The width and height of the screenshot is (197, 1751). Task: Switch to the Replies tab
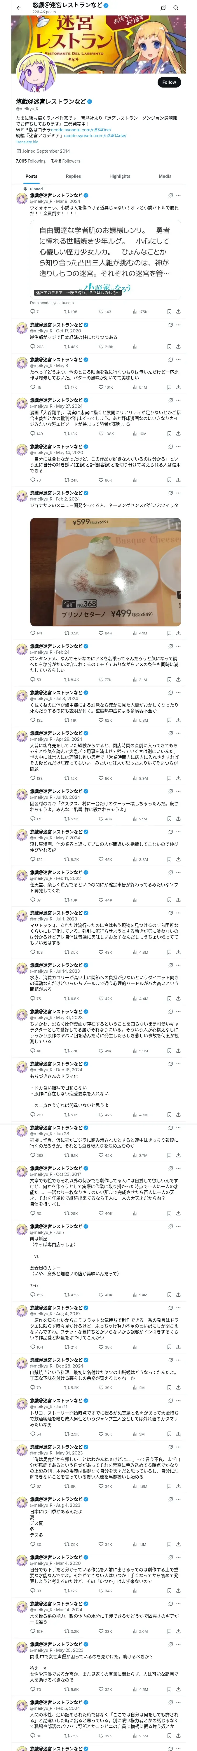pos(73,176)
